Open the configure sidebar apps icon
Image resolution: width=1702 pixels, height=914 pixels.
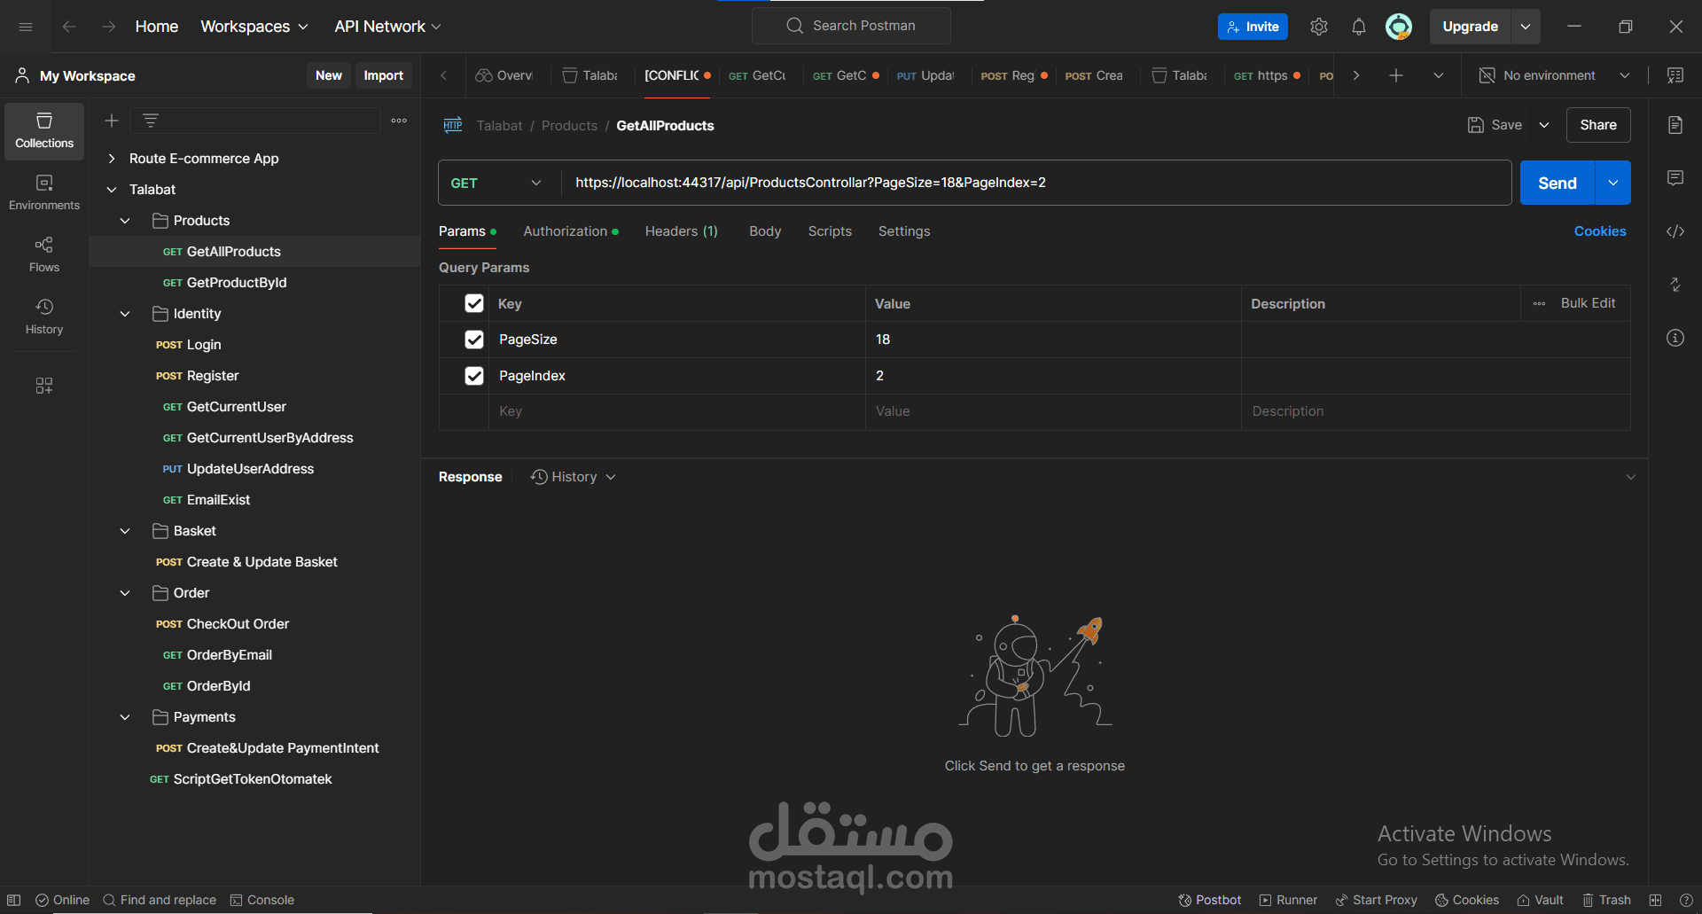[44, 386]
